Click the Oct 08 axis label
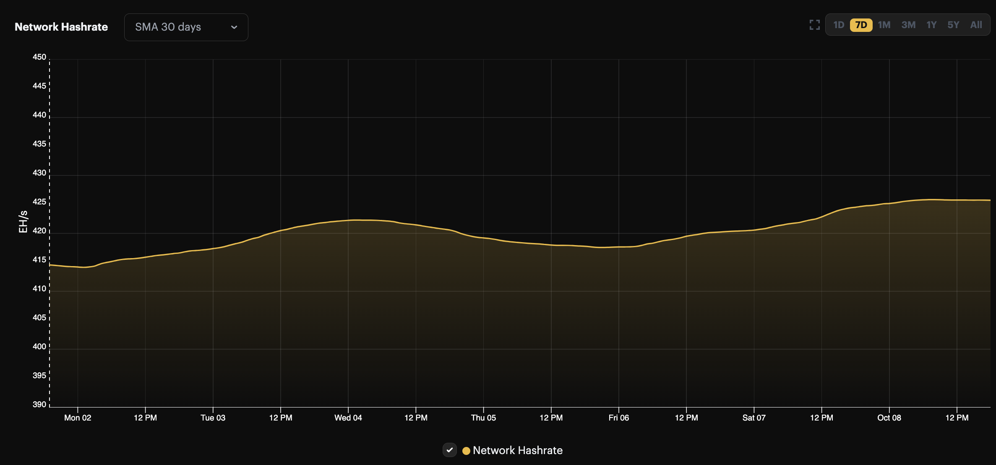The image size is (996, 465). (889, 418)
